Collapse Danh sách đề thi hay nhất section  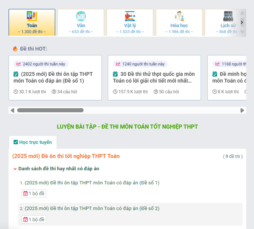(15, 169)
